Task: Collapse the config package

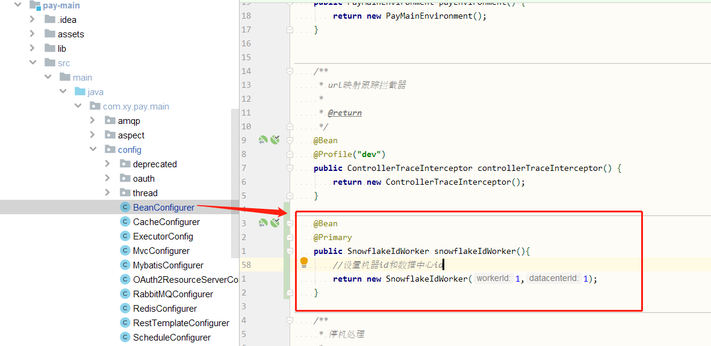Action: (93, 149)
